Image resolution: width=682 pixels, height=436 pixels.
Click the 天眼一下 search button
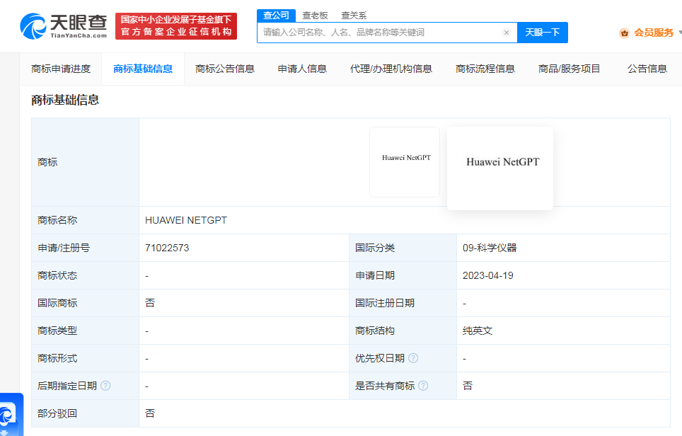542,33
